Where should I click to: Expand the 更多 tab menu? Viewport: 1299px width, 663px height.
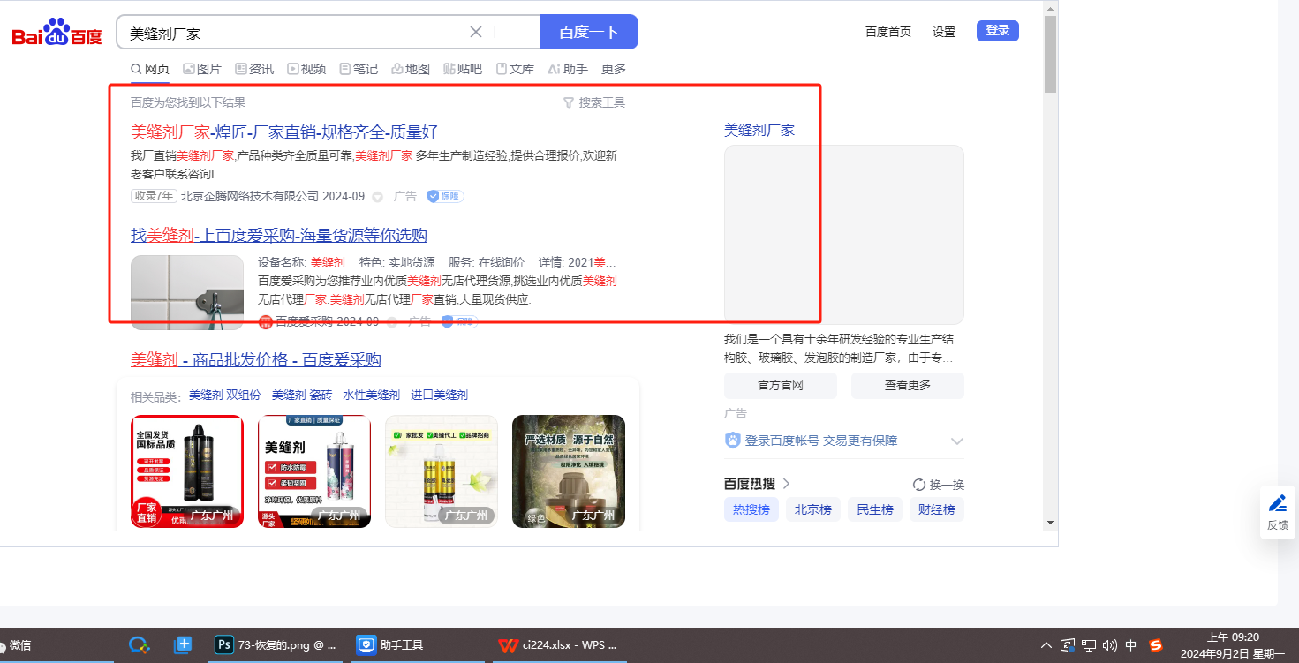614,69
